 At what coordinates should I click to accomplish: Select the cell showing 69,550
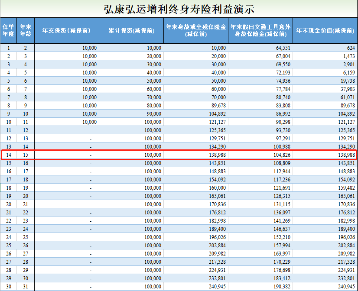click(260, 65)
